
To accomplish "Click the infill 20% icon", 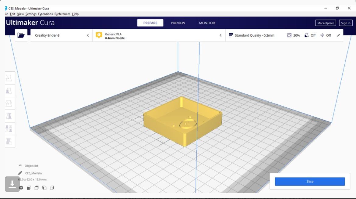I will 289,35.
